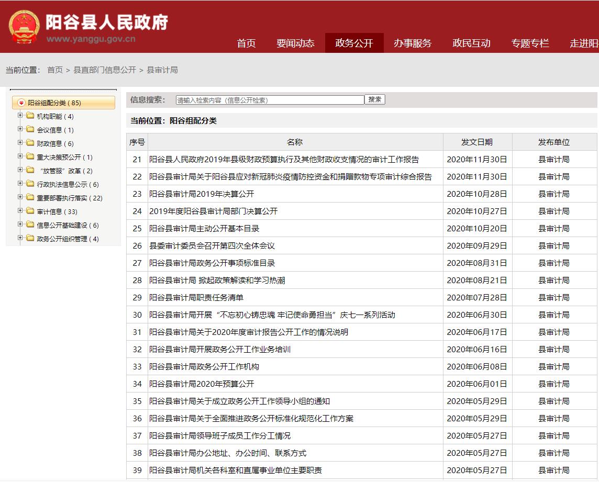This screenshot has height=482, width=599.
Task: Expand the 行政执法信息公示 tree node
Action: click(20, 183)
